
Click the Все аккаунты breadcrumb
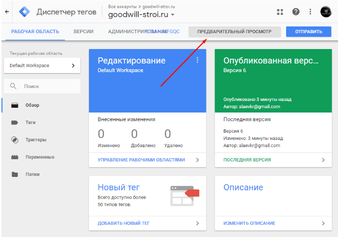point(122,7)
